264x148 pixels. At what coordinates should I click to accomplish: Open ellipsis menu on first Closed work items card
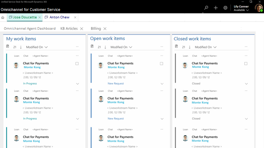(246, 55)
